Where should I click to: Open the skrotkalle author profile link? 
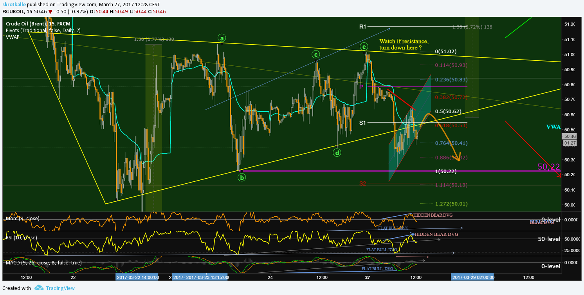(x=14, y=4)
